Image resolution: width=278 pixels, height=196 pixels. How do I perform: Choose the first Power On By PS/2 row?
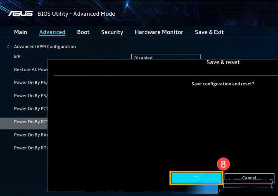(x=31, y=82)
